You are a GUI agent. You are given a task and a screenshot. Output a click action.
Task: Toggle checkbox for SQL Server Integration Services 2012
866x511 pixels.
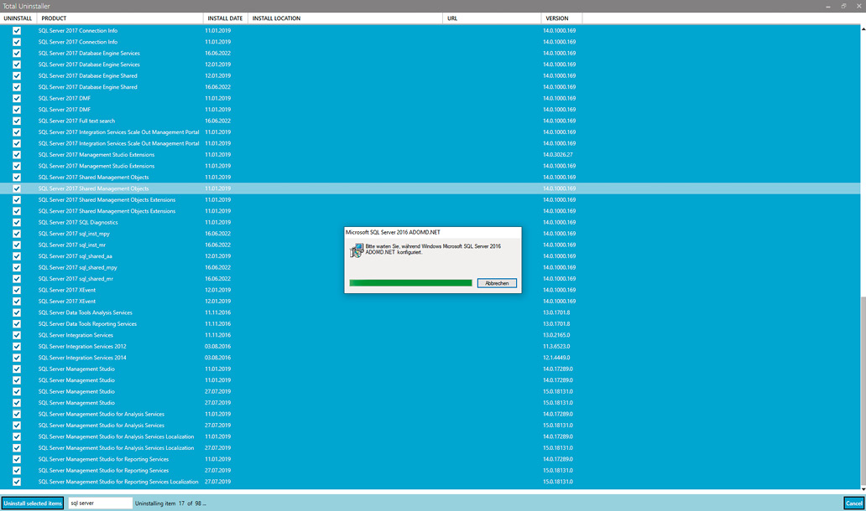click(x=17, y=346)
